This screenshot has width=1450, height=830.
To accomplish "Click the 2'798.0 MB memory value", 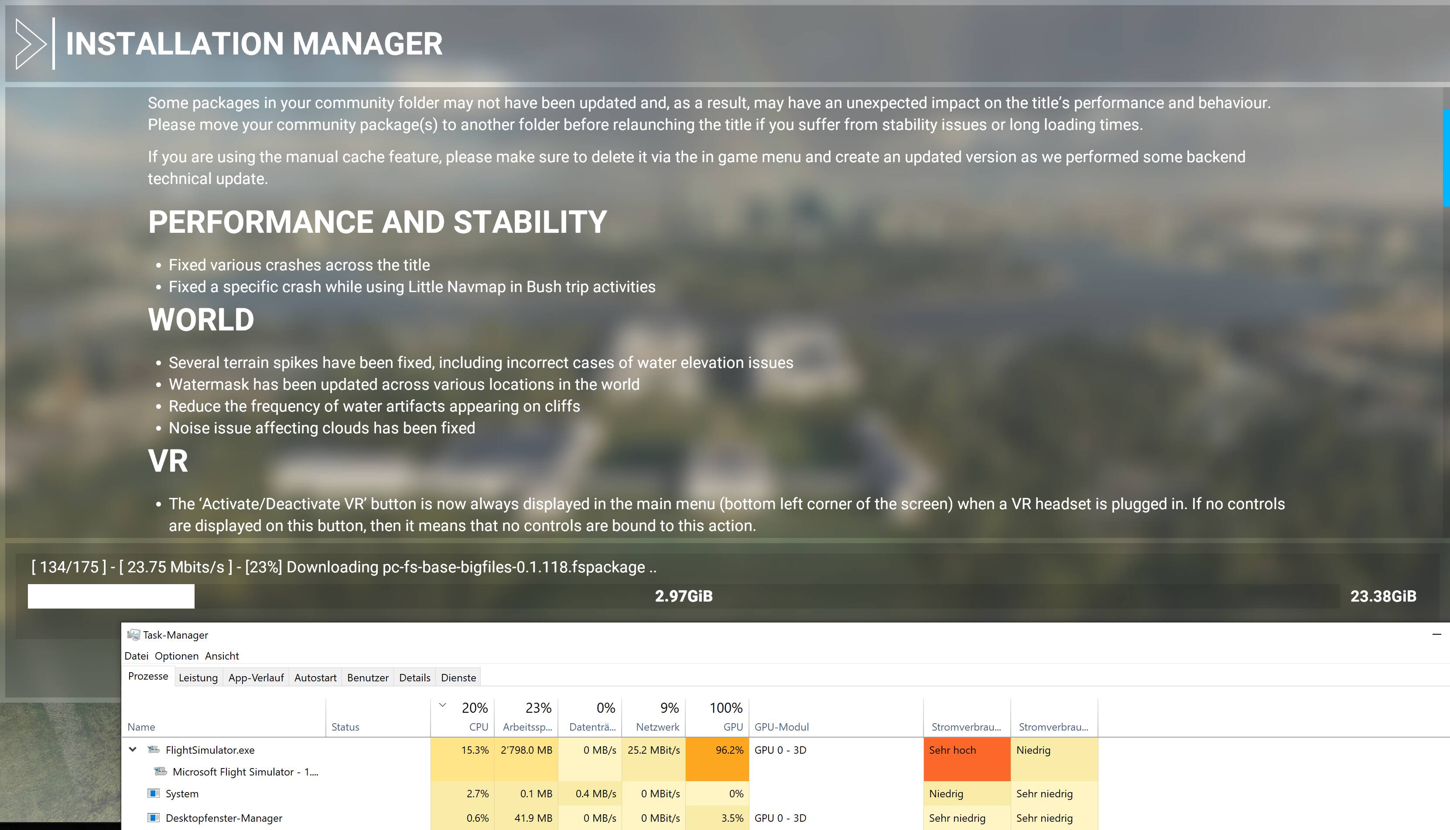I will point(527,750).
